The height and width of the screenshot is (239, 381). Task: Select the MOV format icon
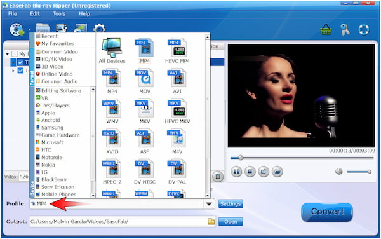tap(145, 81)
